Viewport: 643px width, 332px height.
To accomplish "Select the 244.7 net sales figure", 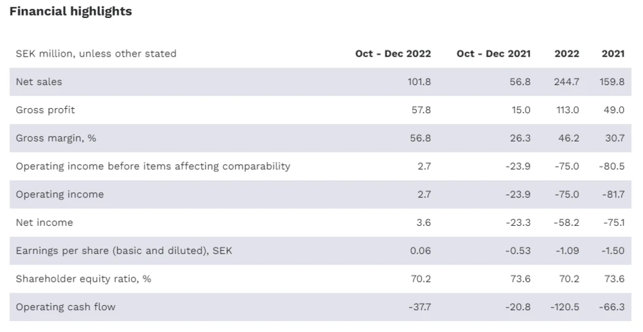I will tap(566, 82).
